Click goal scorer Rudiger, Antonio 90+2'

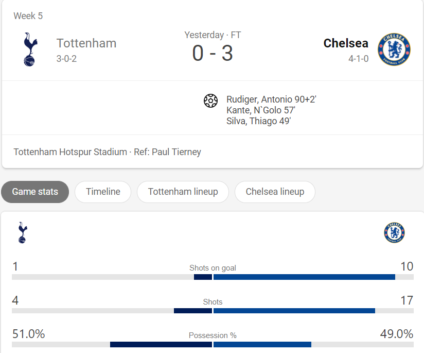click(271, 99)
